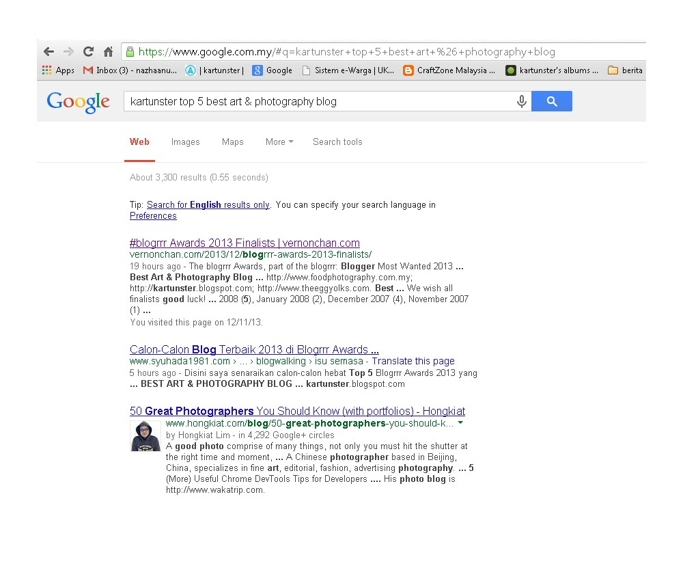Open the Preferences link
Screen dimensions: 683x566
click(x=153, y=216)
